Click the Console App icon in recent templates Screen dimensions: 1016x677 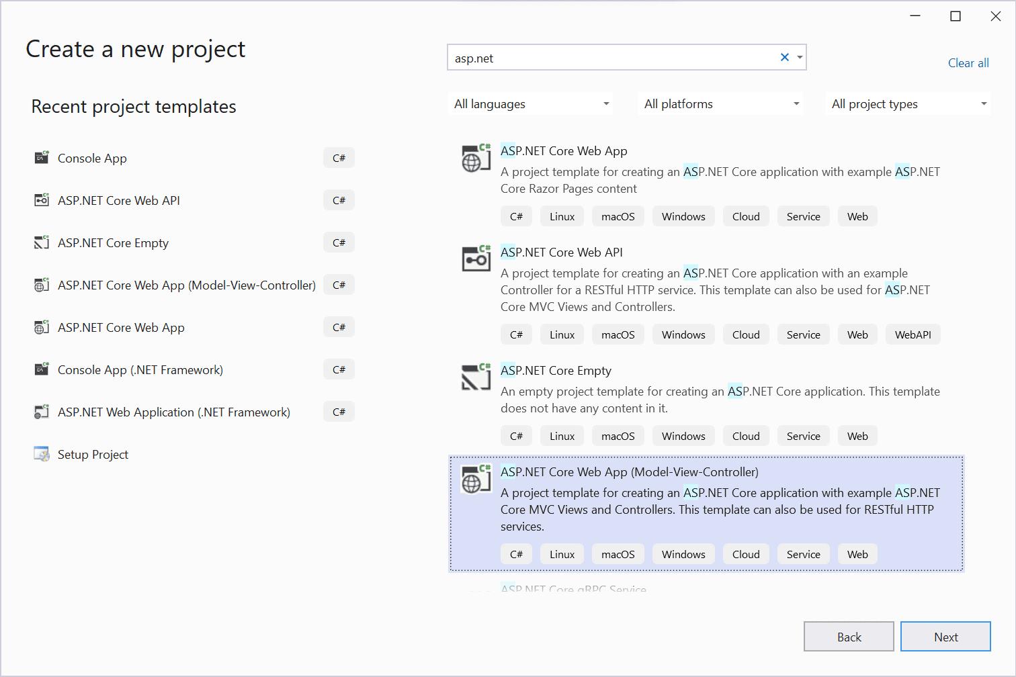tap(41, 157)
